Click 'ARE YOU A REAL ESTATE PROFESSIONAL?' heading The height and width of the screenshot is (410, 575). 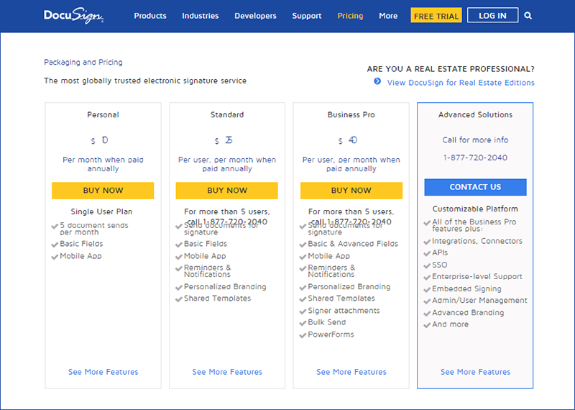point(451,69)
